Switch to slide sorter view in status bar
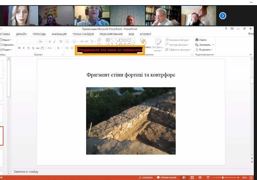257x180 pixels. click(192, 177)
